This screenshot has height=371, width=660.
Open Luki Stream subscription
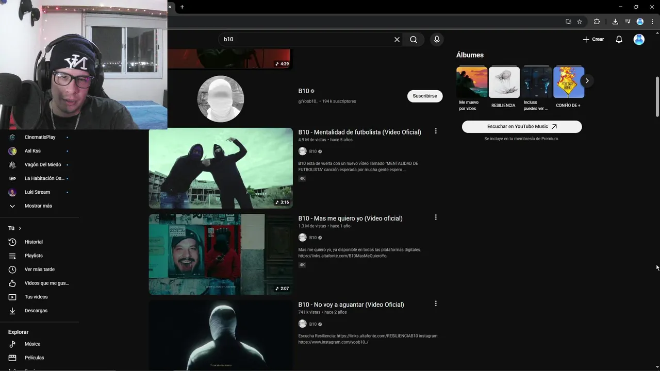[39, 192]
